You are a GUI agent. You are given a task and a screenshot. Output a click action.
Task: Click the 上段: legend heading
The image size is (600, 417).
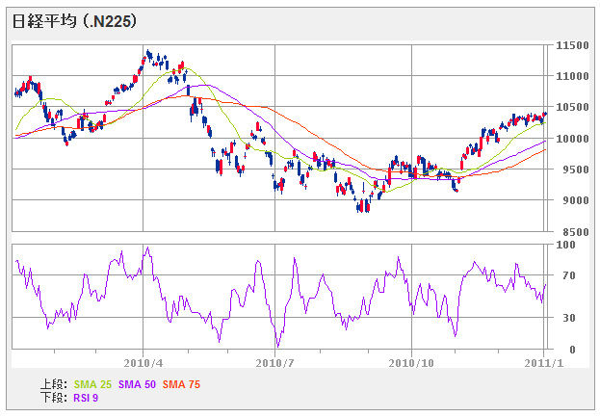click(54, 384)
